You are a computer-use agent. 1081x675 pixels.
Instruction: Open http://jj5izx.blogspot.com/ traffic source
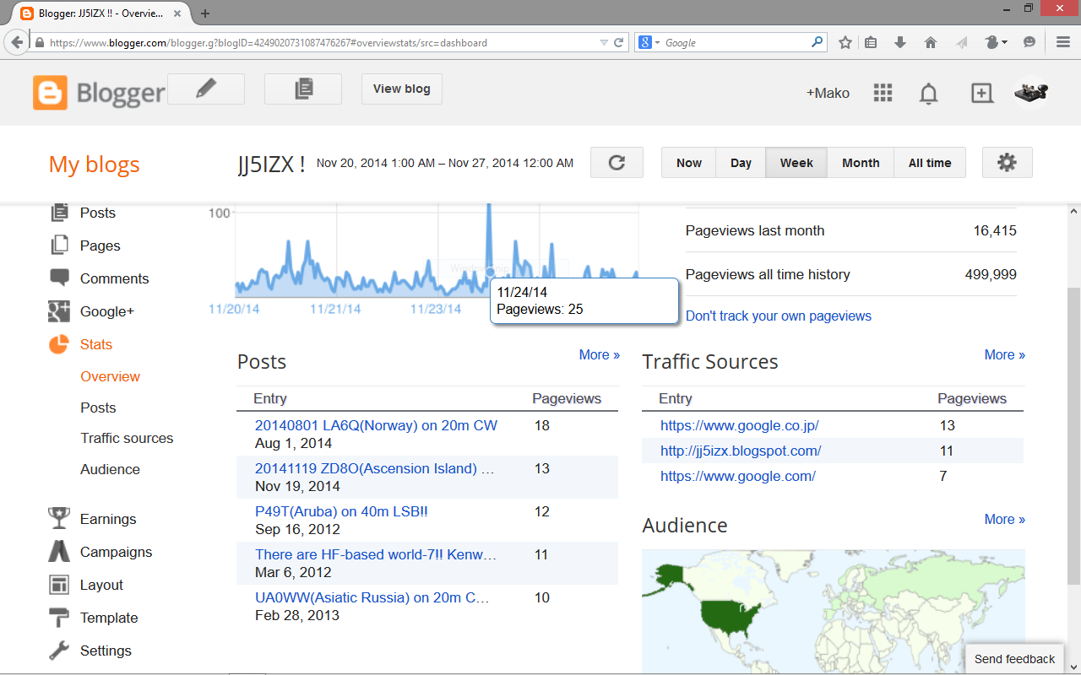tap(741, 451)
